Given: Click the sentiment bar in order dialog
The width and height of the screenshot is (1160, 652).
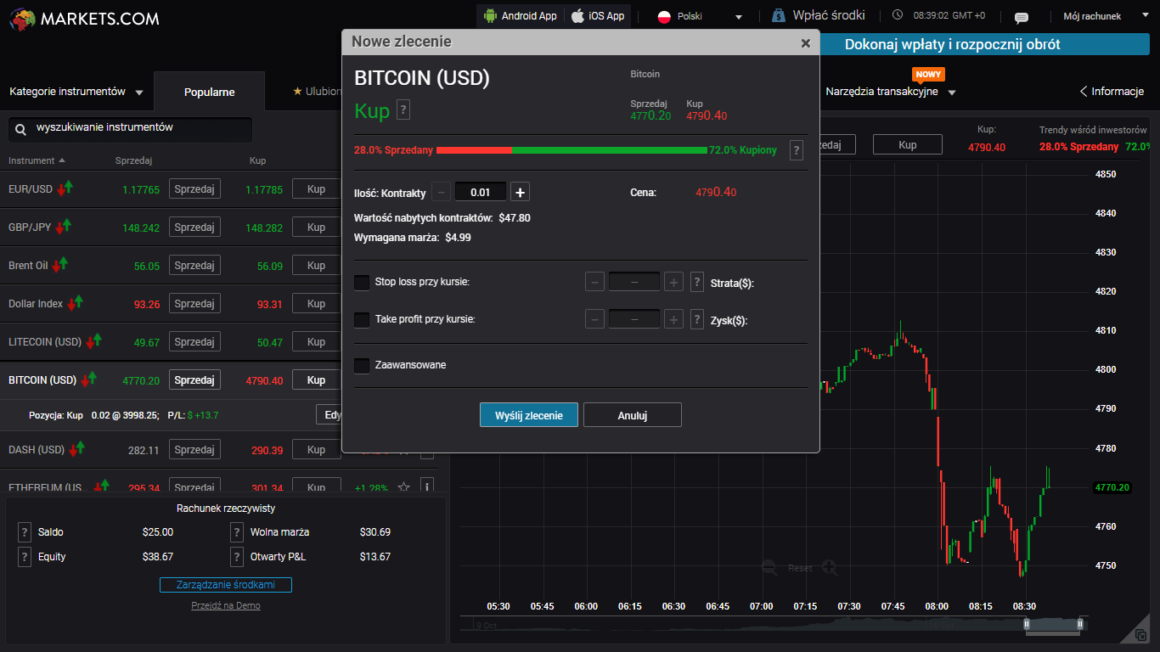Looking at the screenshot, I should [572, 150].
